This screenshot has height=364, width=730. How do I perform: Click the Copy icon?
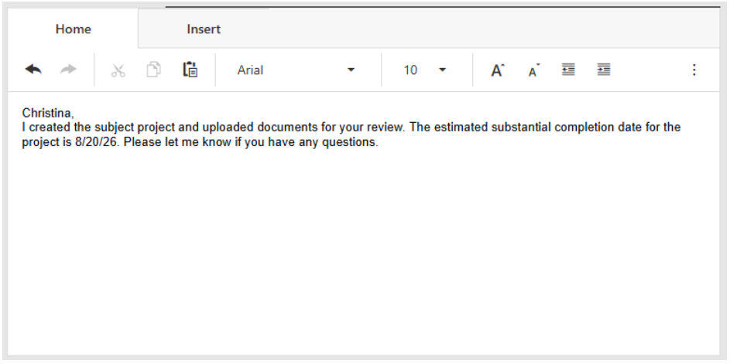point(154,70)
